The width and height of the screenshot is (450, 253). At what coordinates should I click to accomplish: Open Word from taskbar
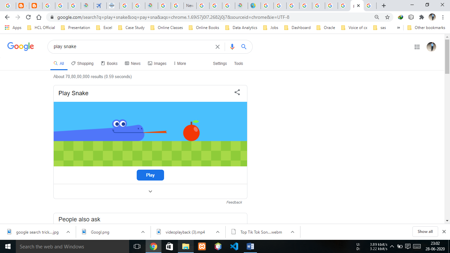250,246
